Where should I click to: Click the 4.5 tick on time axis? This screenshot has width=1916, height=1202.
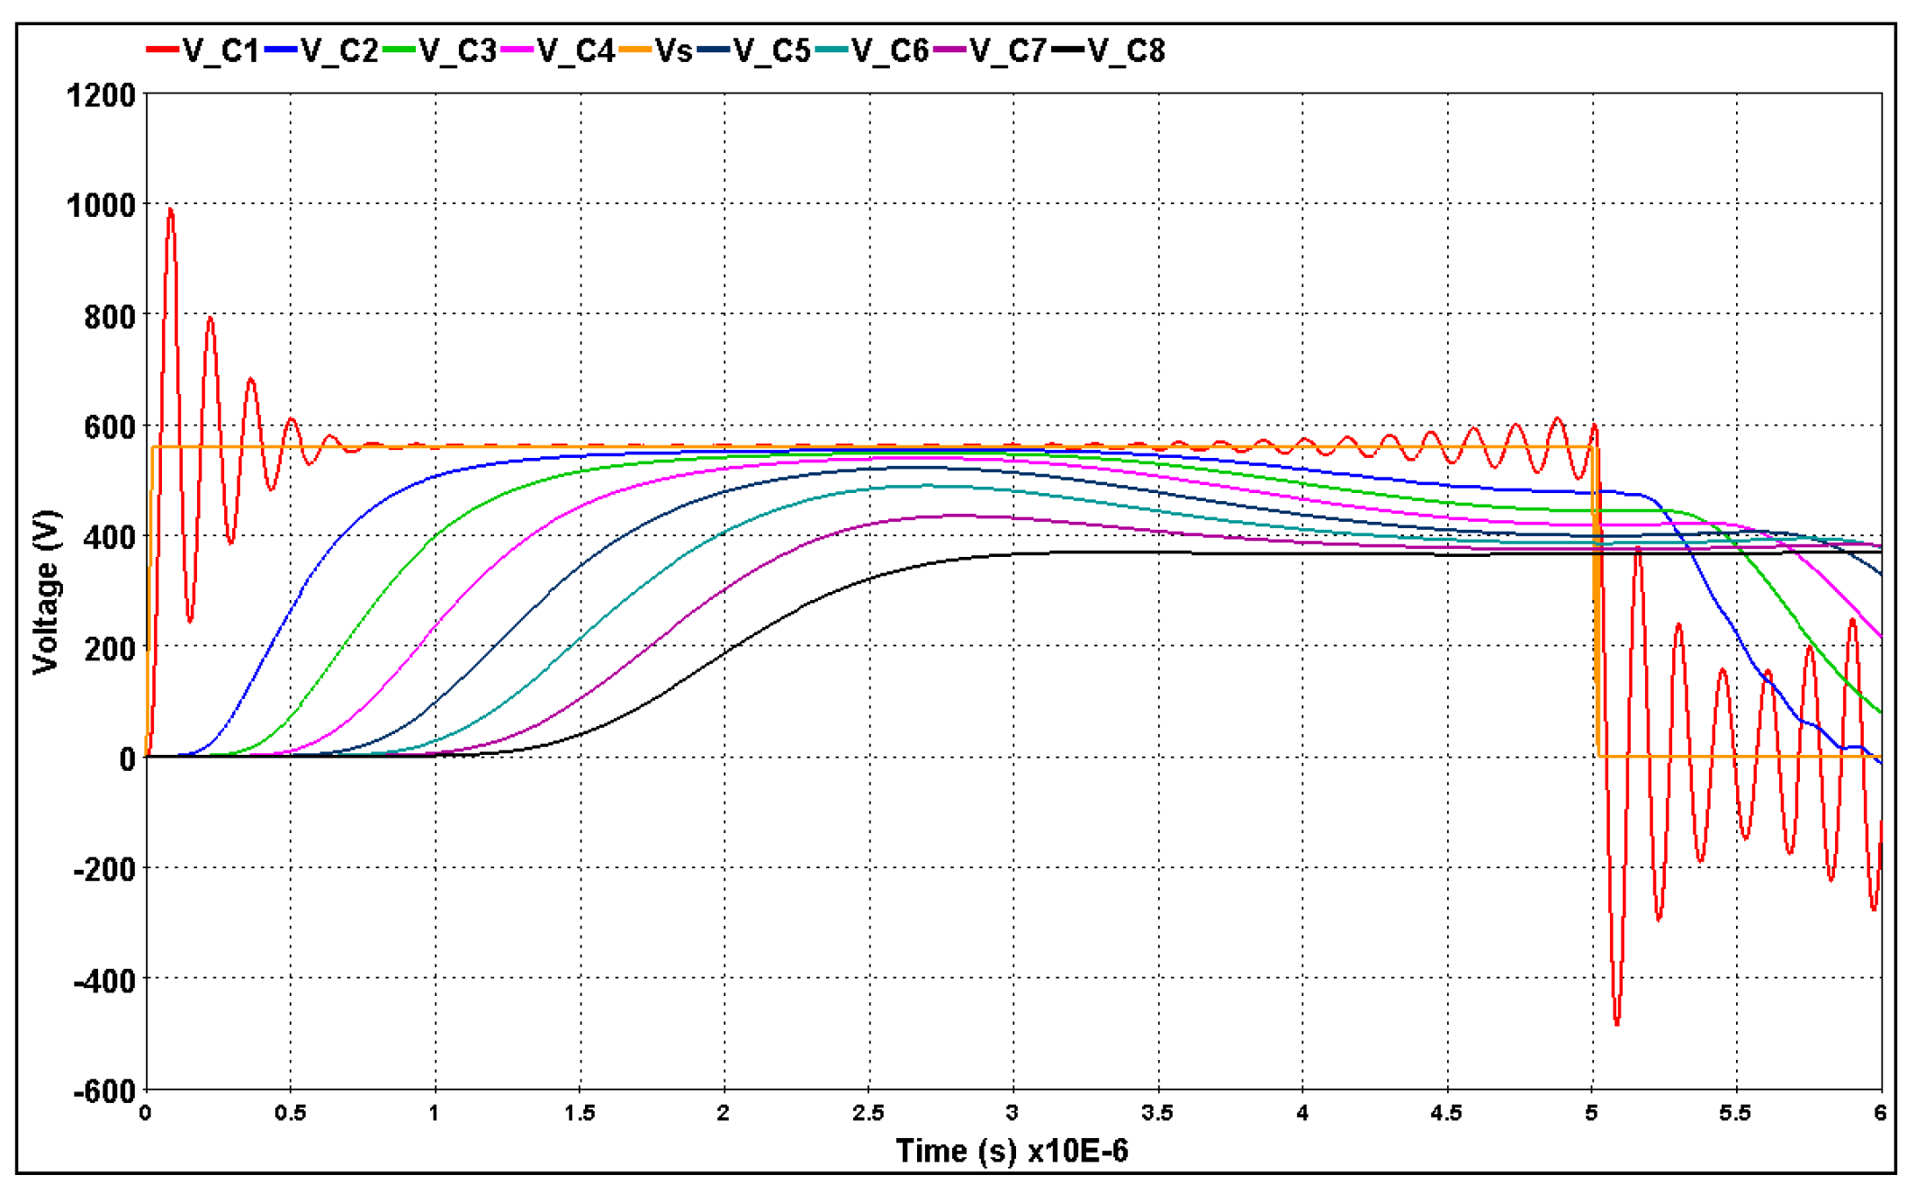(1446, 1114)
